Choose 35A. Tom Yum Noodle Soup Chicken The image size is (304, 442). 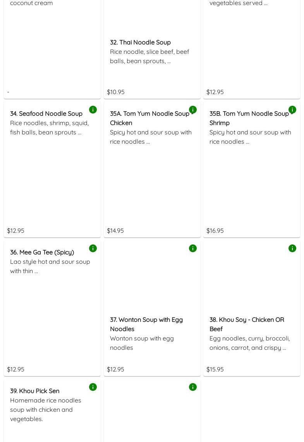[151, 118]
